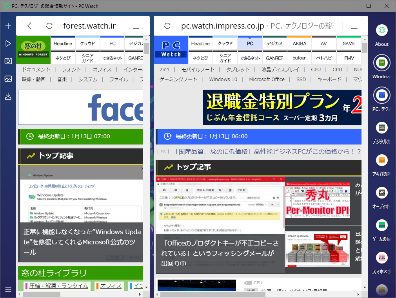This screenshot has width=396, height=298.
Task: Reload the forest.watch.ir page
Action: coord(49,25)
